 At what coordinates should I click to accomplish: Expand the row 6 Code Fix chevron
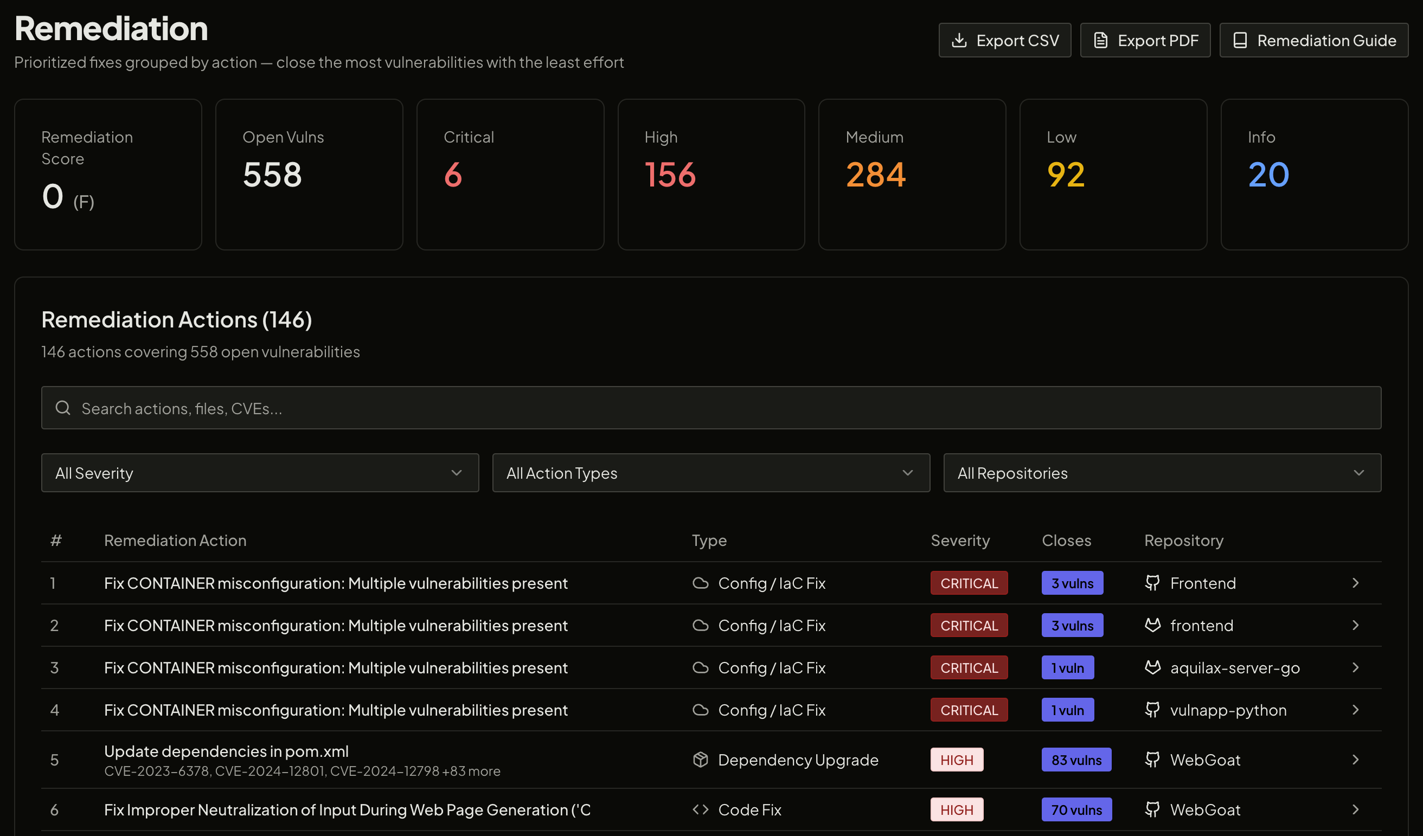pyautogui.click(x=1355, y=809)
